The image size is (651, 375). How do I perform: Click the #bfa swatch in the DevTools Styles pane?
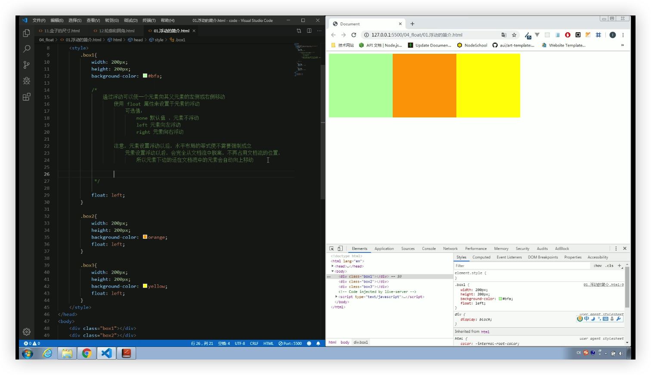point(500,299)
